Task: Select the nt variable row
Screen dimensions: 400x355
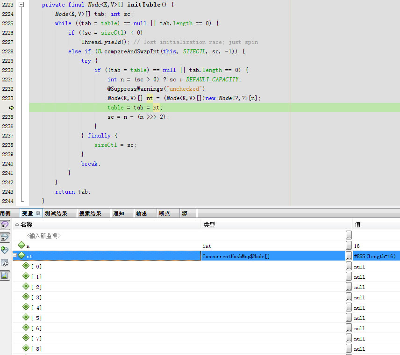Action: coord(206,256)
